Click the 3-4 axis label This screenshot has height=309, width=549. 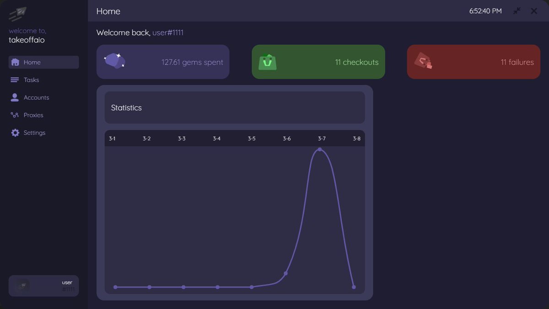click(216, 138)
